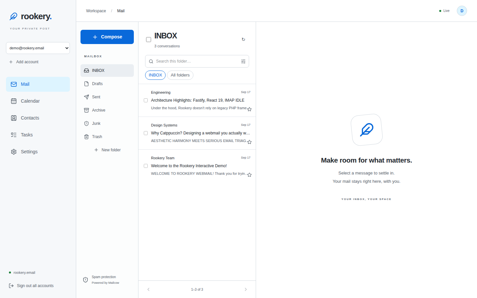Viewport: 477px width, 298px height.
Task: Click the Search this folder input field
Action: (x=197, y=61)
